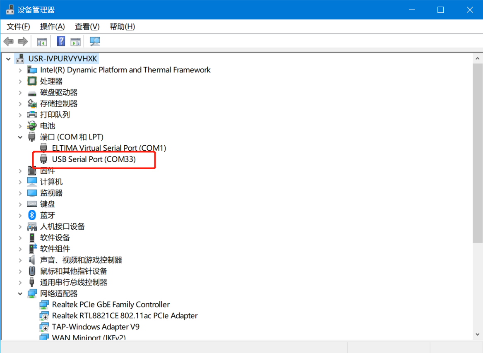Click the port icon beside USB Serial Port (COM33)
This screenshot has width=483, height=353.
click(44, 159)
